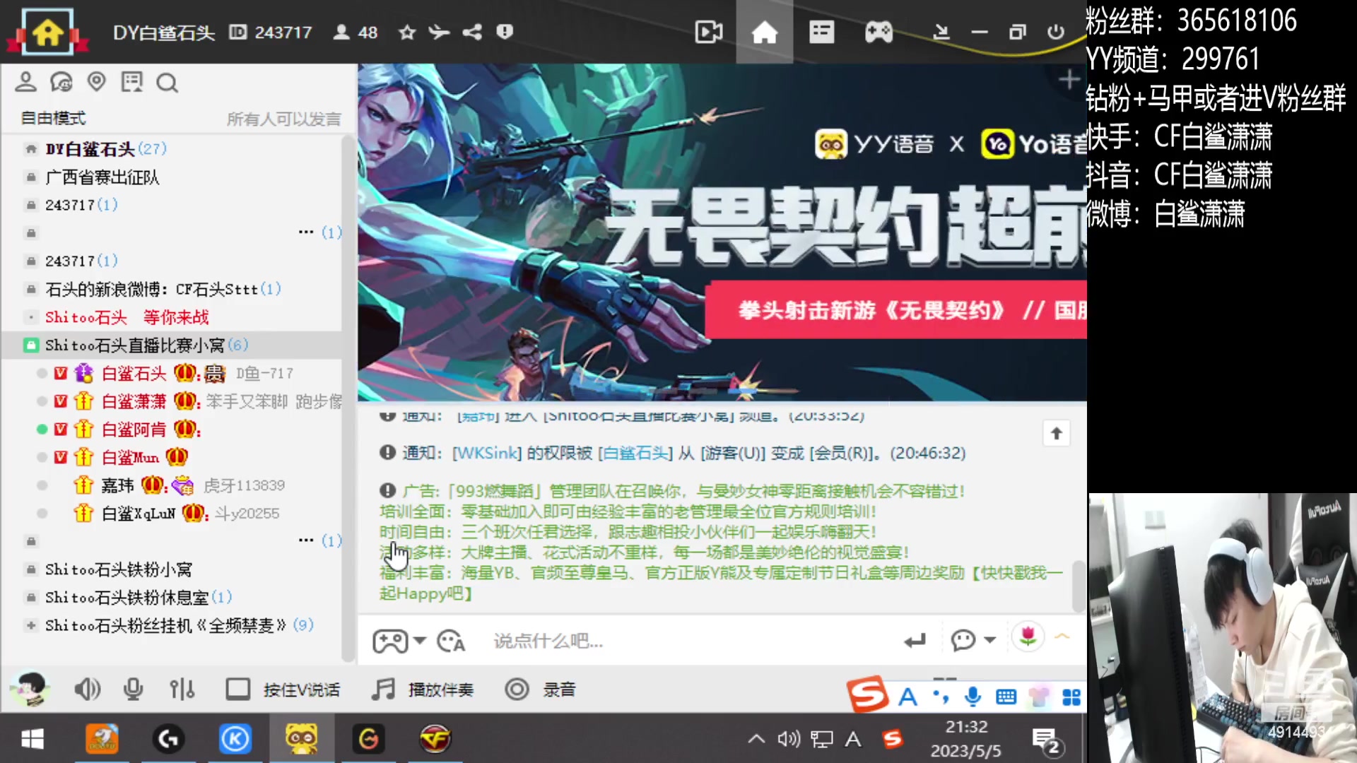The image size is (1357, 763).
Task: Mute the speaker volume icon
Action: (x=87, y=689)
